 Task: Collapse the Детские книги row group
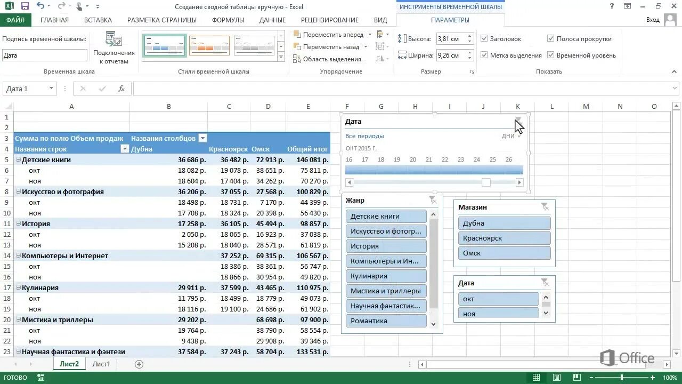(x=18, y=159)
